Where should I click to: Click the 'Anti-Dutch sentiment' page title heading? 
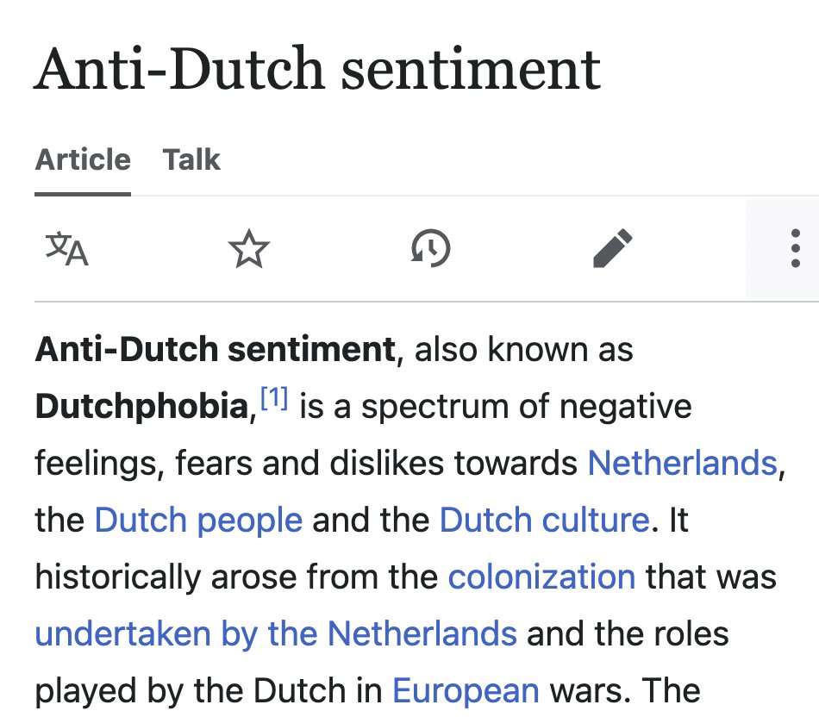(x=317, y=69)
